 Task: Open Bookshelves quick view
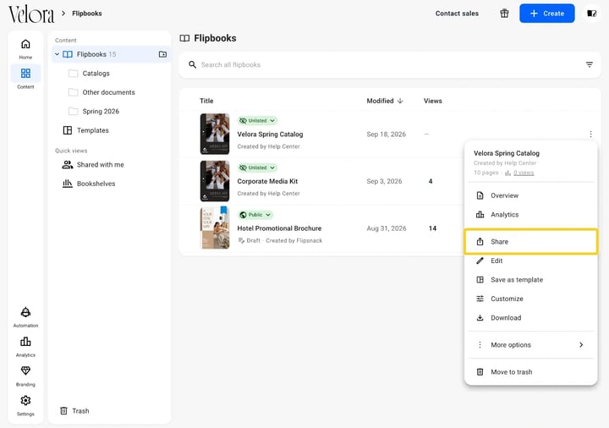(x=89, y=184)
